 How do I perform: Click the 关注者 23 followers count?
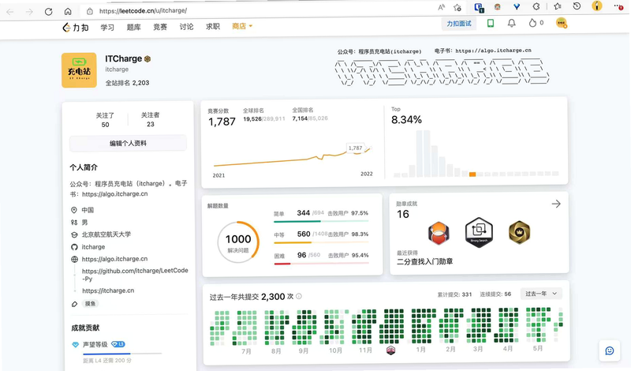(x=150, y=119)
